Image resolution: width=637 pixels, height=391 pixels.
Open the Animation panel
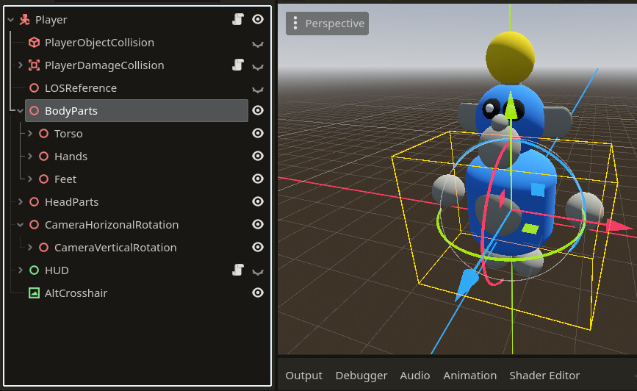[x=469, y=376]
